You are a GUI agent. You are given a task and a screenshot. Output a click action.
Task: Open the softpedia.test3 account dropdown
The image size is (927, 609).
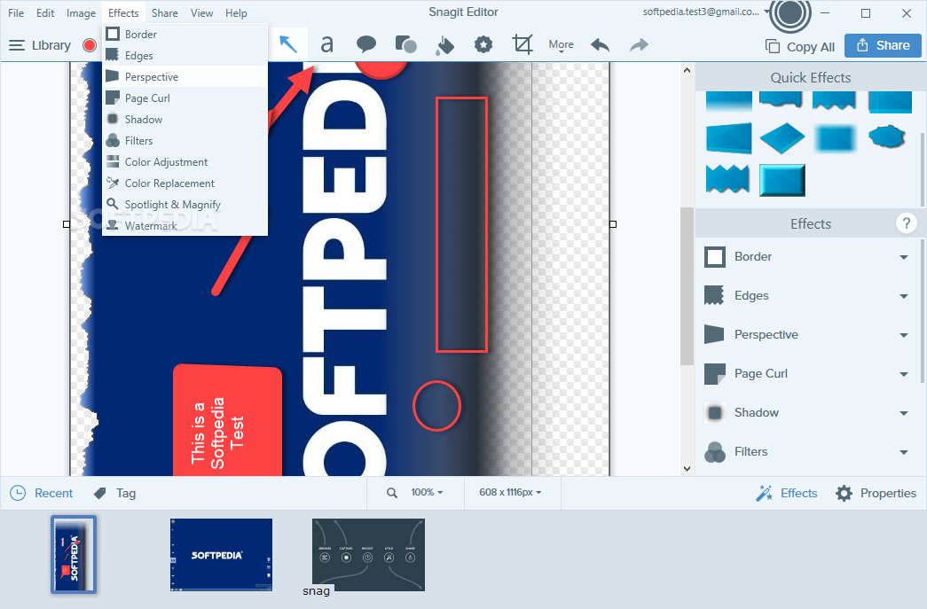pyautogui.click(x=766, y=12)
